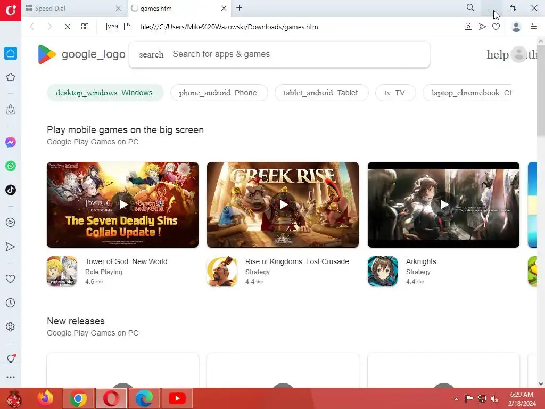Viewport: 545px width, 409px height.
Task: Open Tower of God: New World title
Action: tap(126, 261)
